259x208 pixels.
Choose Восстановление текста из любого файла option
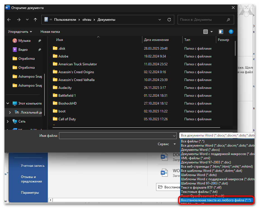click(x=216, y=200)
